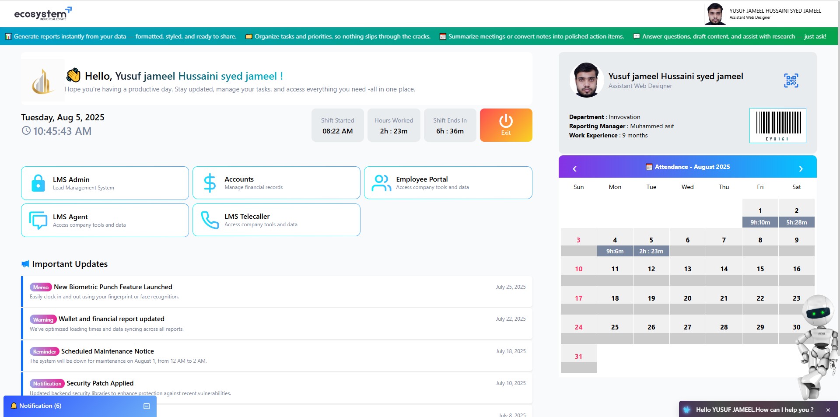Select August 2 showing 5h:28m

[x=797, y=214]
